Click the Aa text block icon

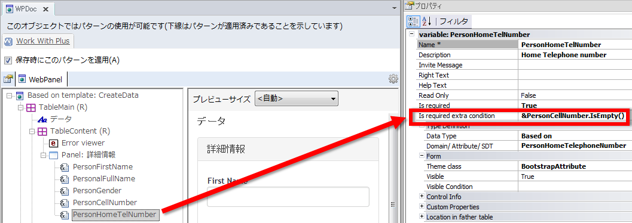[x=42, y=119]
